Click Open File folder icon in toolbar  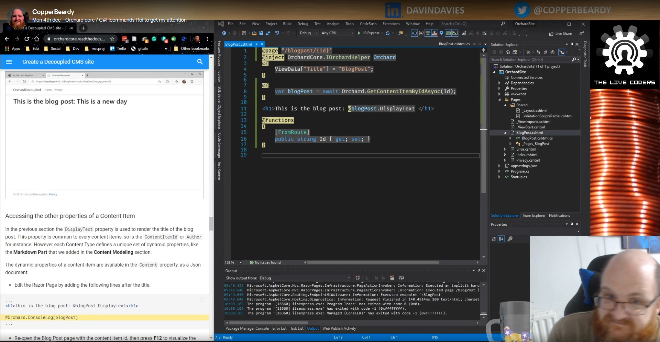tap(254, 33)
